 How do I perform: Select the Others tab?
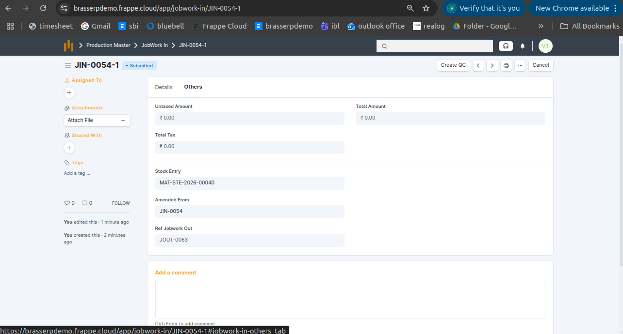pyautogui.click(x=193, y=87)
